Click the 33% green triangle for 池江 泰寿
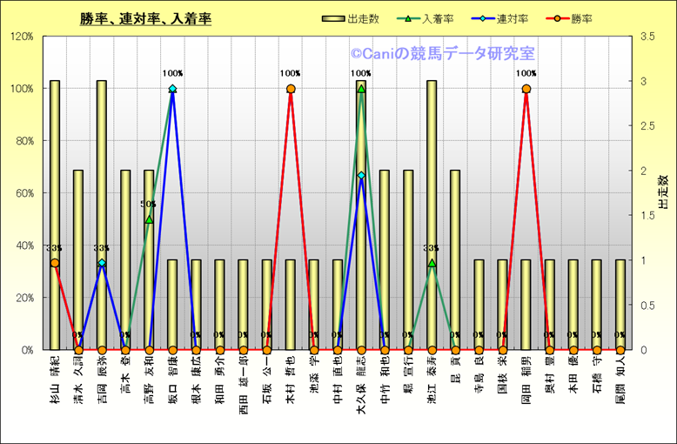This screenshot has width=677, height=444. pyautogui.click(x=432, y=263)
